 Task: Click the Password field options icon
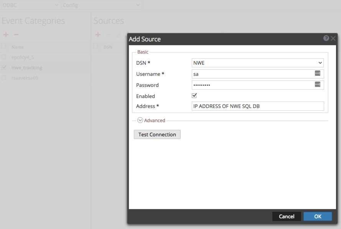click(x=318, y=84)
